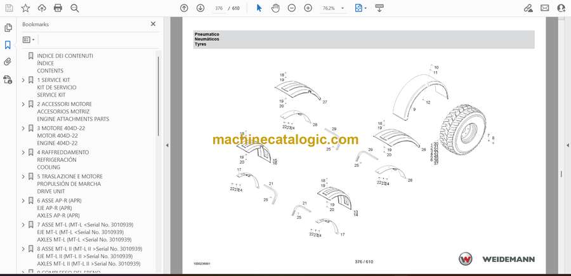
Task: Expand the 4 RAFFREDDAMENTO bookmark
Action: [23, 152]
